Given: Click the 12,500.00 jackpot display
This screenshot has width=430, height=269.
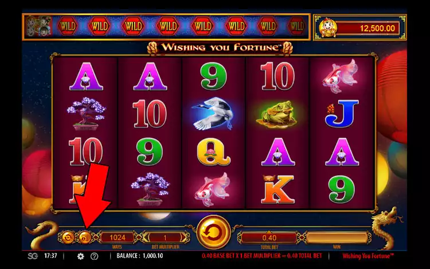Looking at the screenshot, I should (x=368, y=28).
